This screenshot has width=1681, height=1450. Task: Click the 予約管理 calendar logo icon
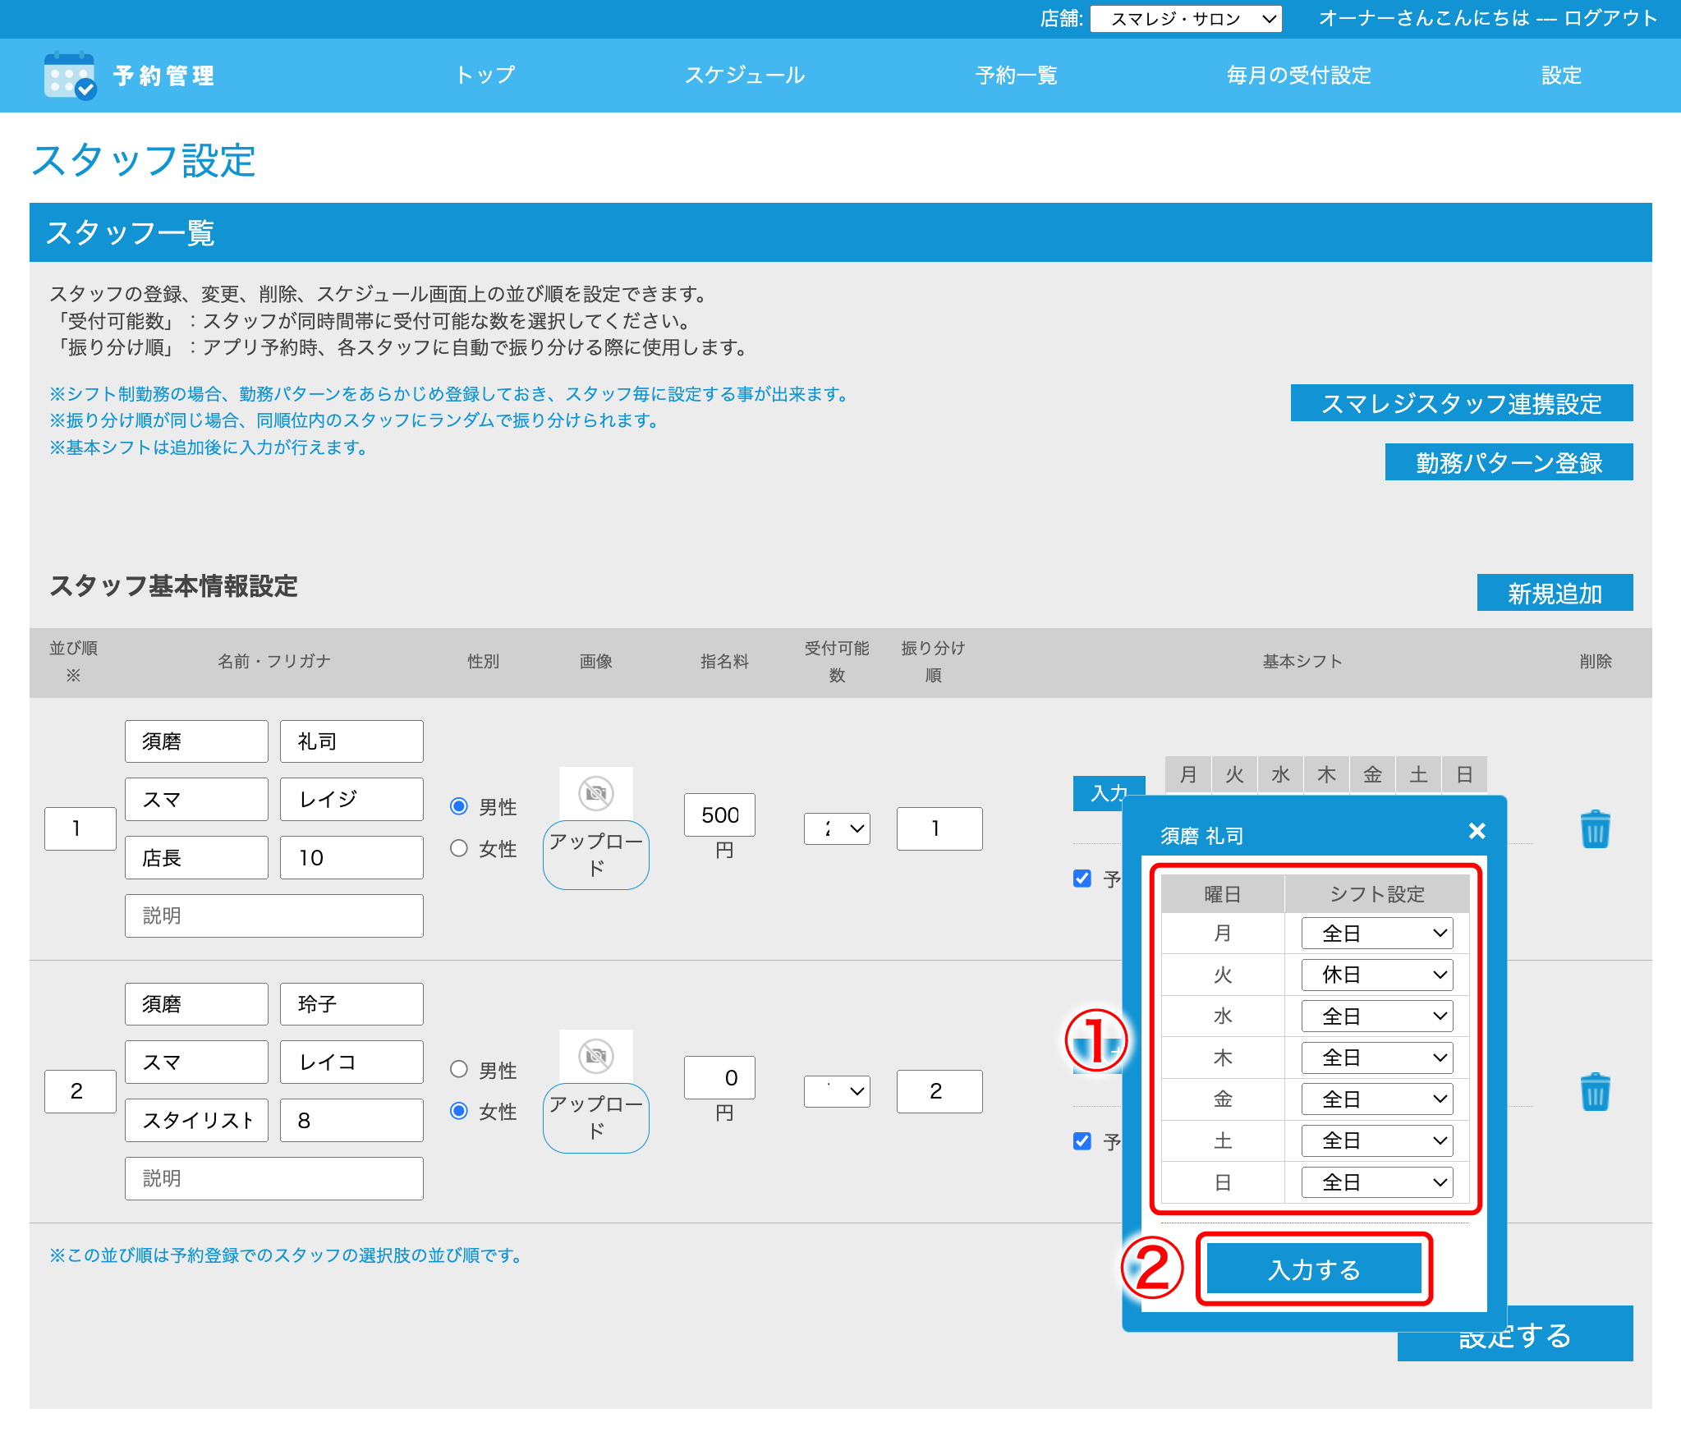pyautogui.click(x=68, y=76)
